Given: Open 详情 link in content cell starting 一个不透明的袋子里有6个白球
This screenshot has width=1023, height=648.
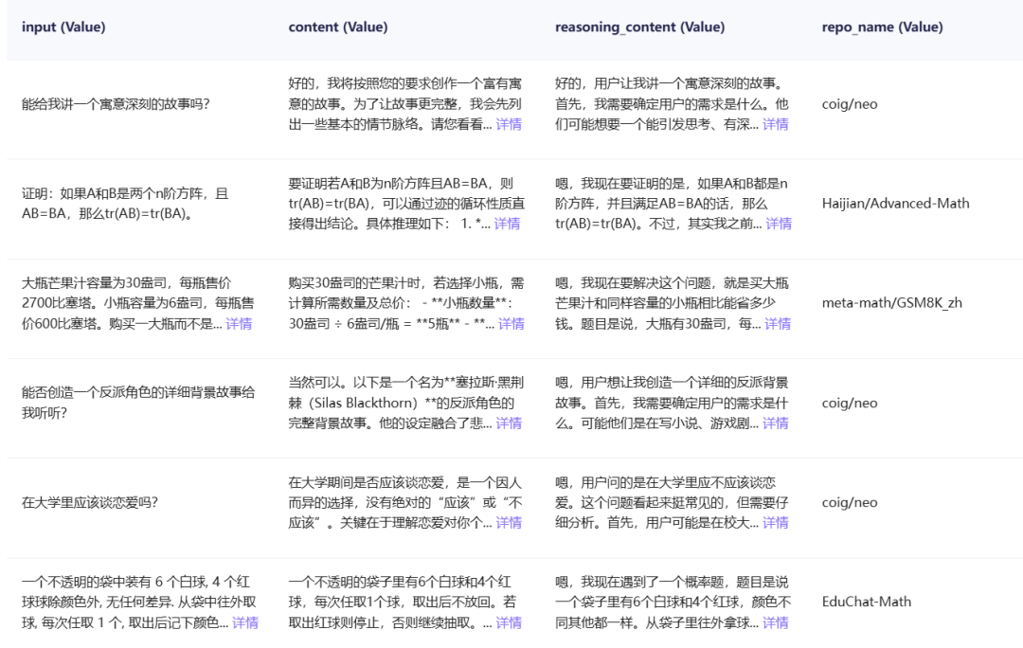Looking at the screenshot, I should coord(509,622).
